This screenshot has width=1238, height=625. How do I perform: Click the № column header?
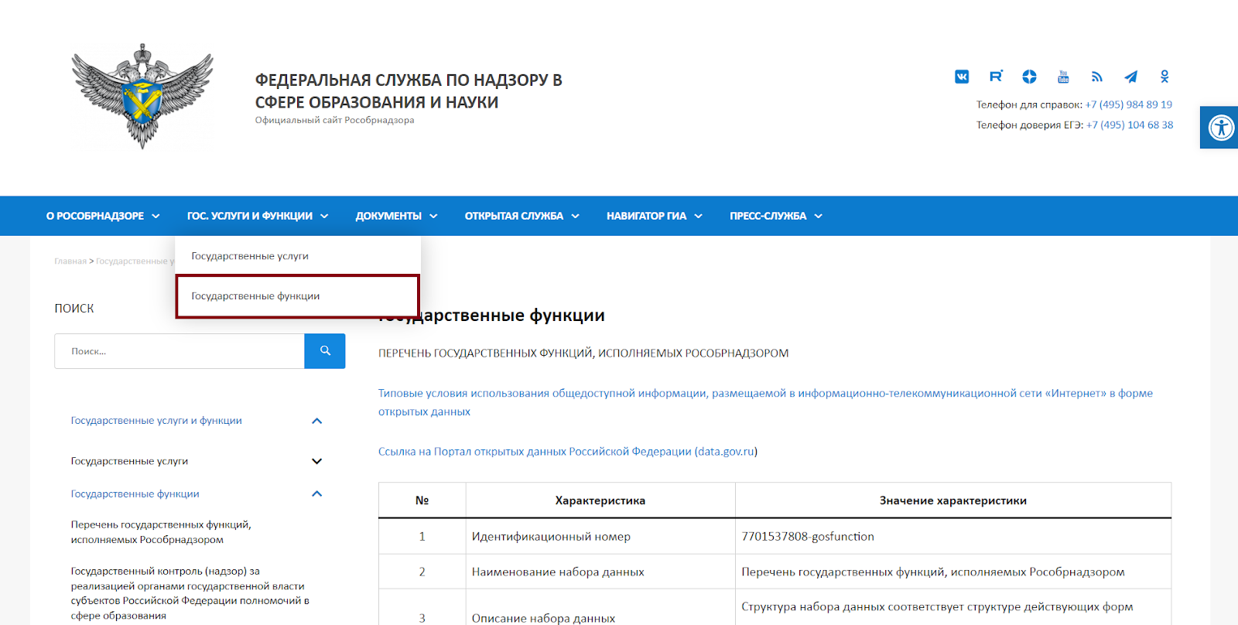tap(422, 500)
